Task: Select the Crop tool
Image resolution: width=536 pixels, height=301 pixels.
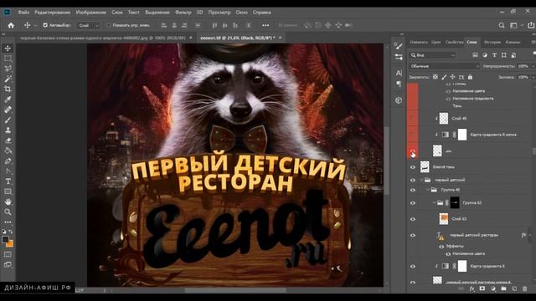Action: click(x=8, y=89)
